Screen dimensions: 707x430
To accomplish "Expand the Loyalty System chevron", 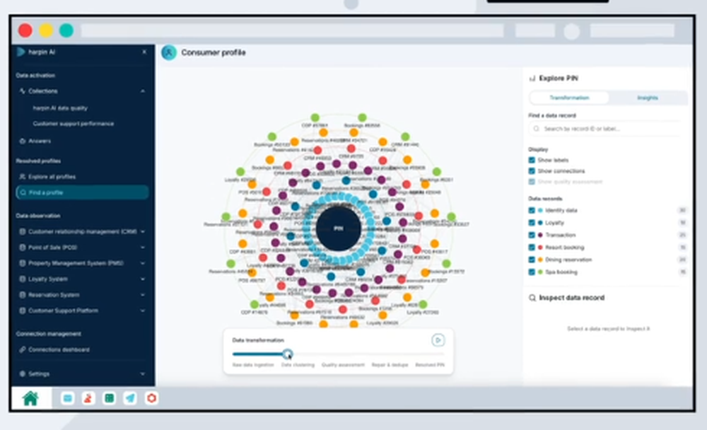I will [143, 279].
